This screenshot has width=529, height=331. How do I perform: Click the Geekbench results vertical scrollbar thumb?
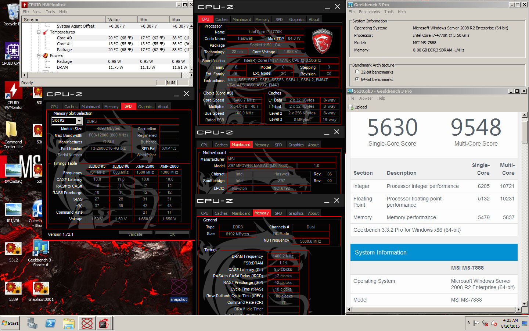(x=524, y=132)
